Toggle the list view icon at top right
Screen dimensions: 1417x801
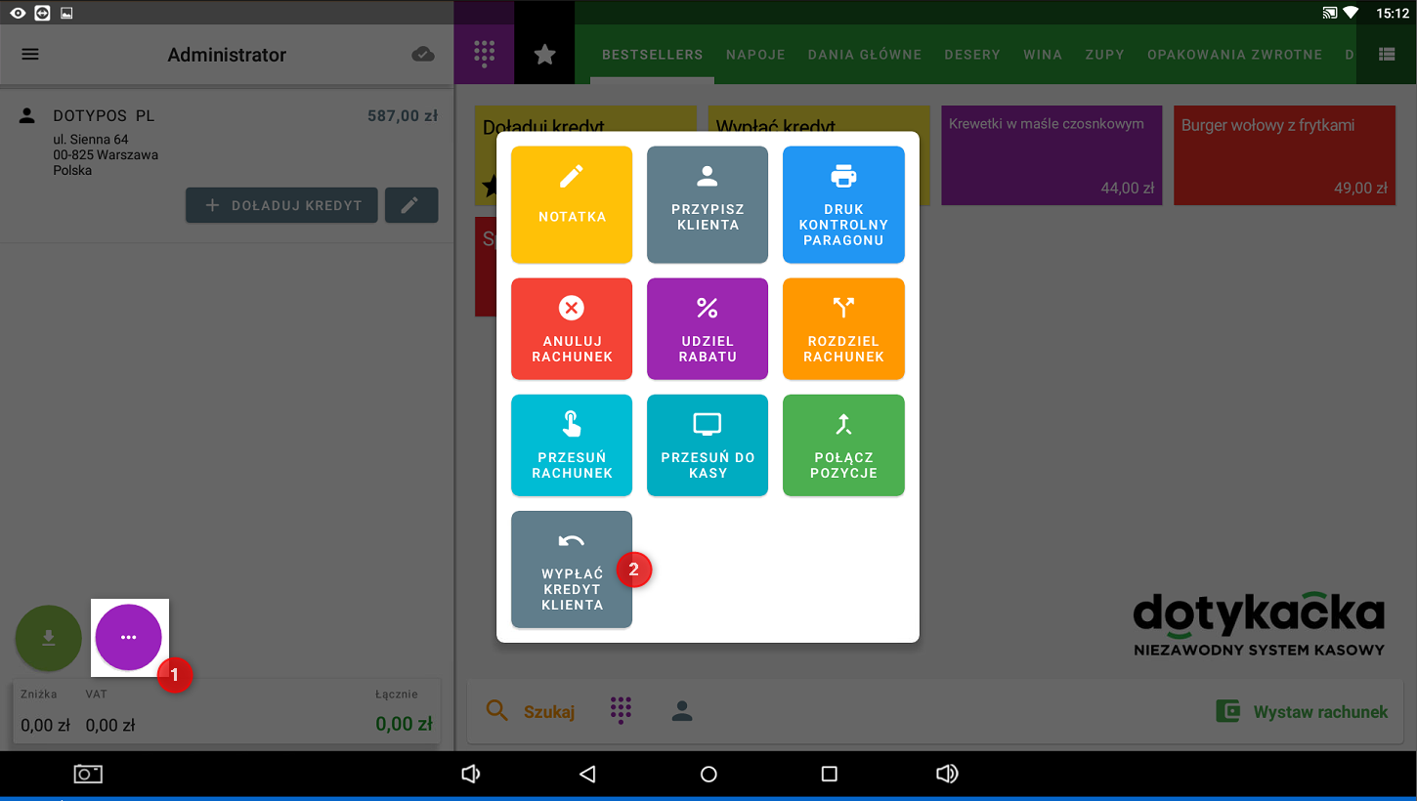point(1387,55)
